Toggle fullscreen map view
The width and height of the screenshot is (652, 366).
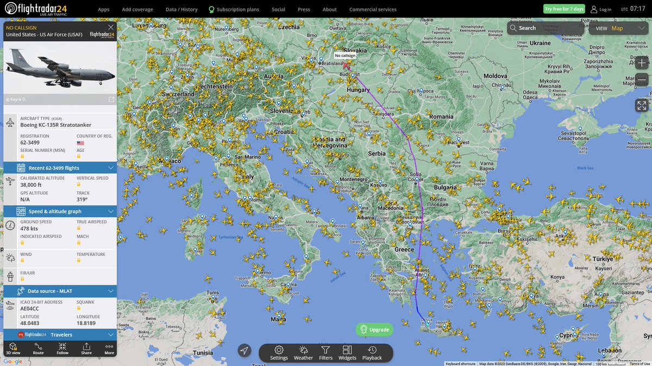pos(642,106)
